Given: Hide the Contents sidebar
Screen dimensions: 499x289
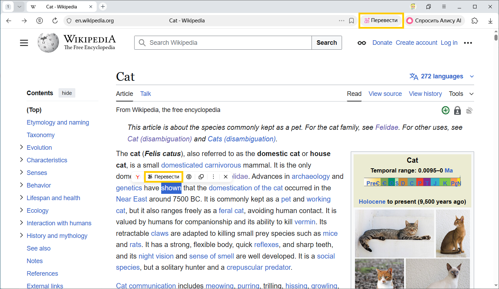Looking at the screenshot, I should [x=67, y=93].
